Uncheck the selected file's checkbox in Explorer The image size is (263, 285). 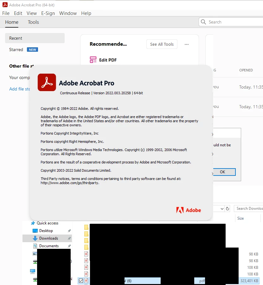tap(81, 281)
